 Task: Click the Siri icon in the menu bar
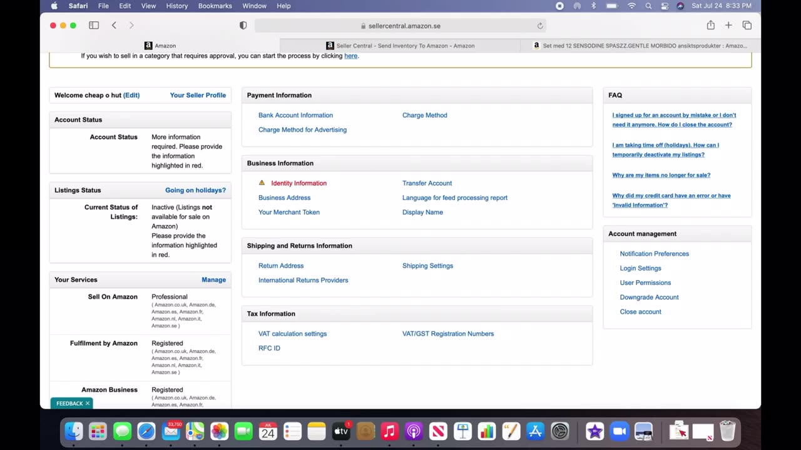point(680,6)
